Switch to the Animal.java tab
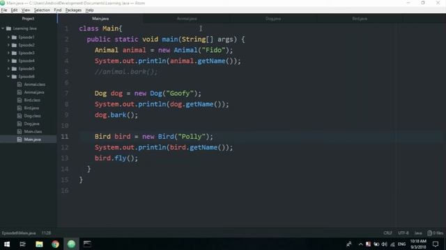Screen dimensions: 446x250 (x=187, y=19)
